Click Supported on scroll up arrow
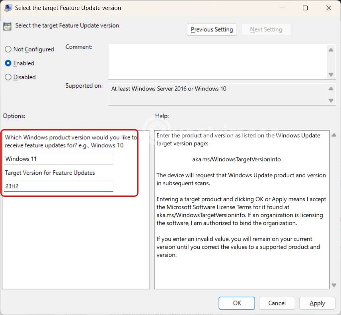 pyautogui.click(x=331, y=89)
